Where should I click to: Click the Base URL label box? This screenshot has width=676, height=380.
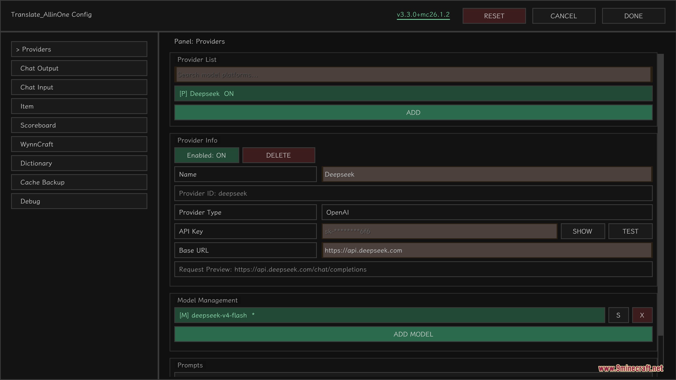click(x=245, y=250)
